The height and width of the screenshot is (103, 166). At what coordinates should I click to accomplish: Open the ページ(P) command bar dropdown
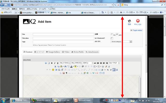130,12
